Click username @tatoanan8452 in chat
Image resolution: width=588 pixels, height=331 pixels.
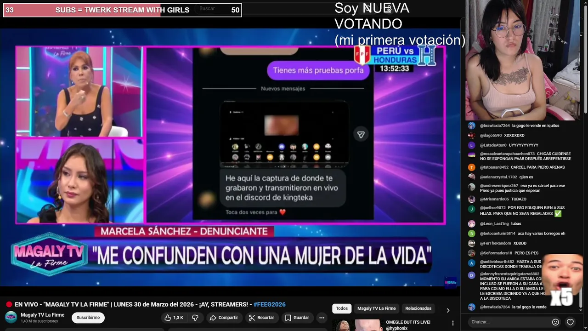[x=494, y=167]
